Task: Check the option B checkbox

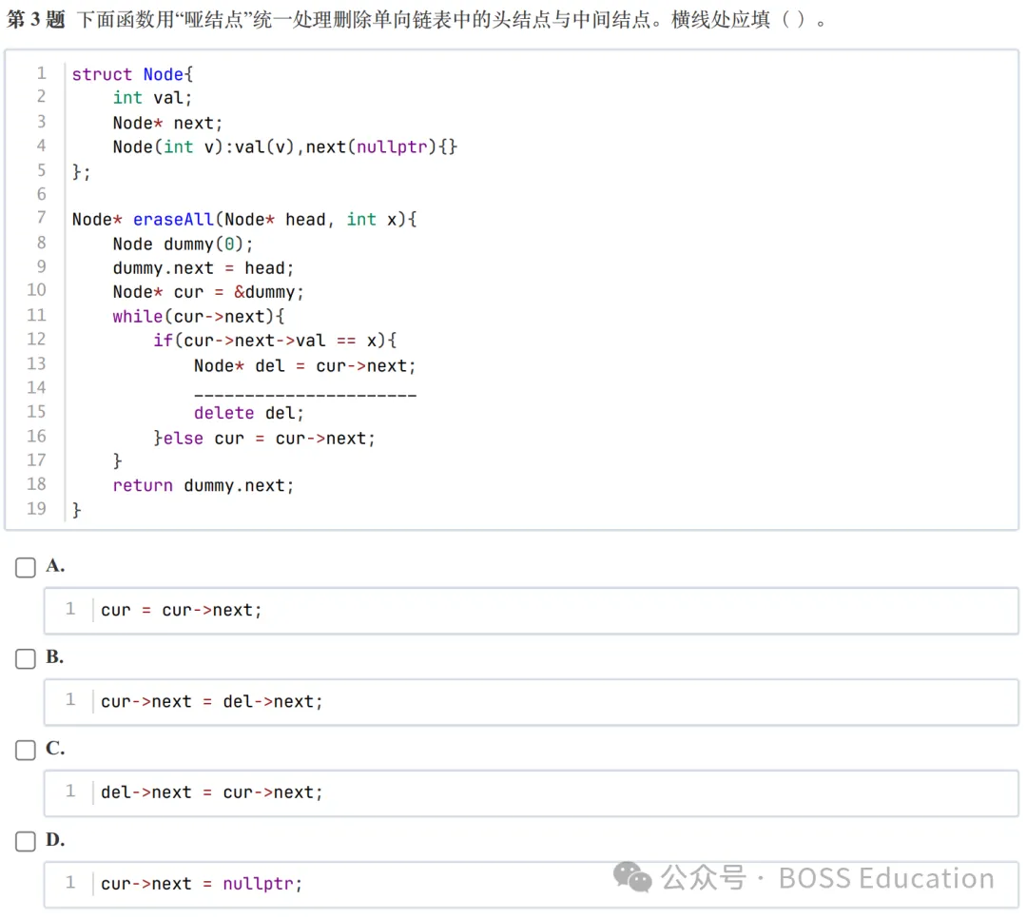Action: coord(26,658)
